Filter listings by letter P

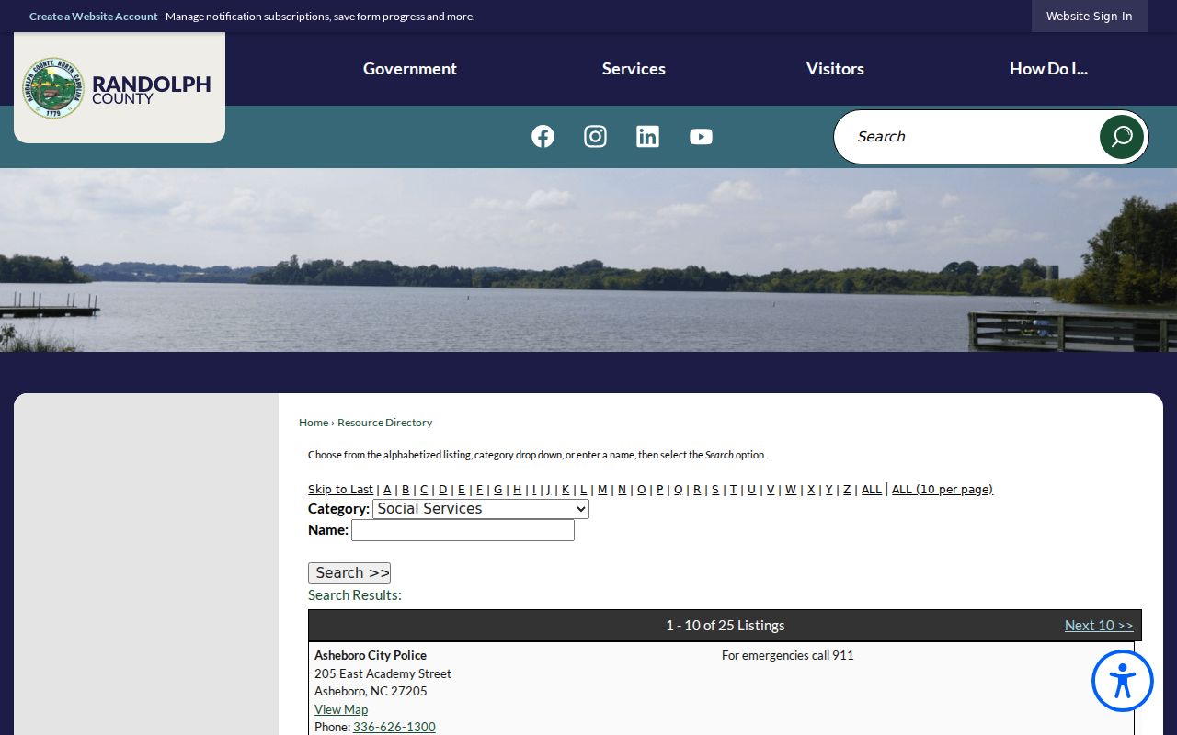click(659, 489)
